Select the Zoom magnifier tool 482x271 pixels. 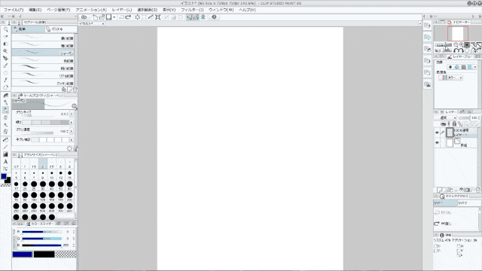tap(5, 29)
